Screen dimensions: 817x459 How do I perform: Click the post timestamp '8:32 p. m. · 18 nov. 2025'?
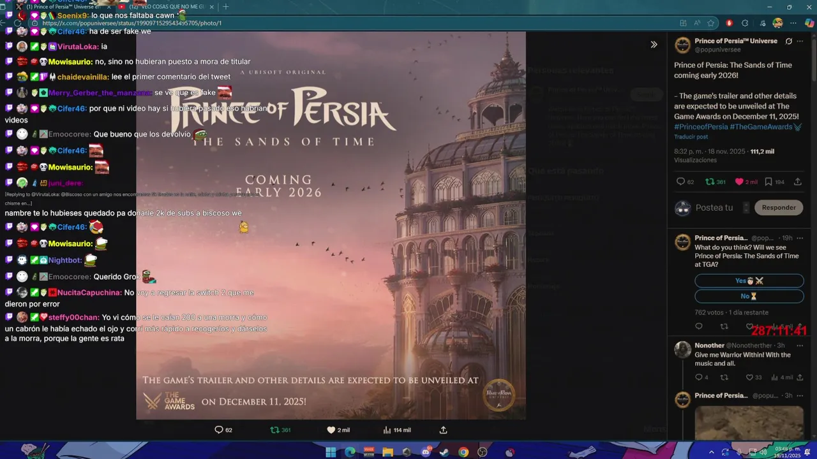[x=710, y=152]
